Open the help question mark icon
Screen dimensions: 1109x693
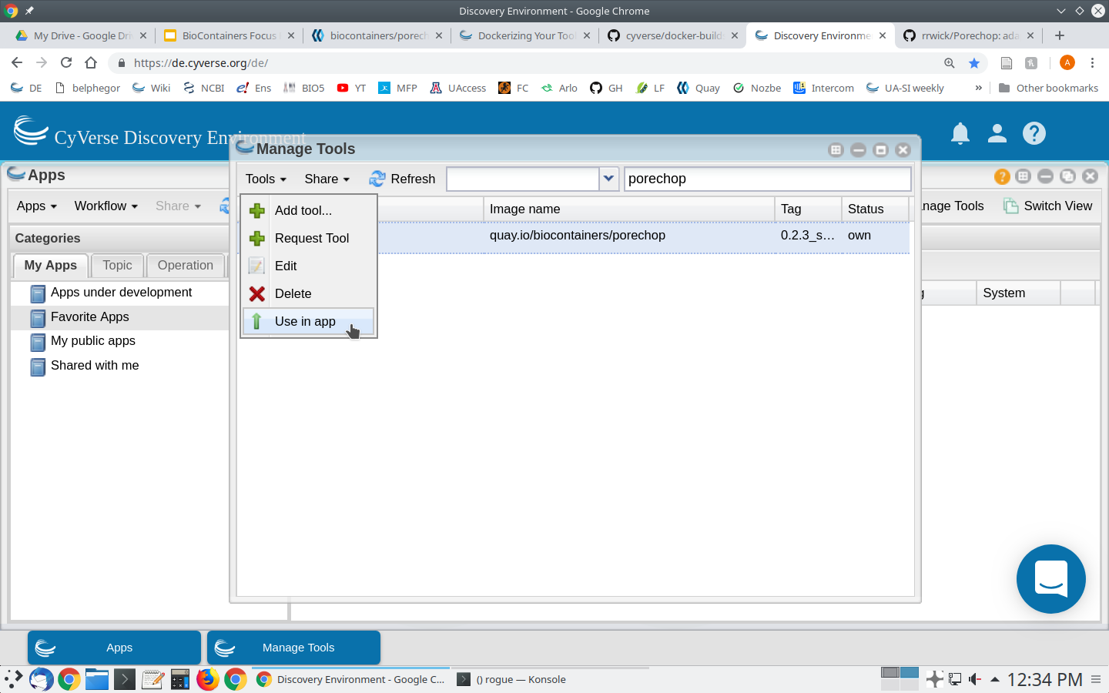click(x=1034, y=133)
